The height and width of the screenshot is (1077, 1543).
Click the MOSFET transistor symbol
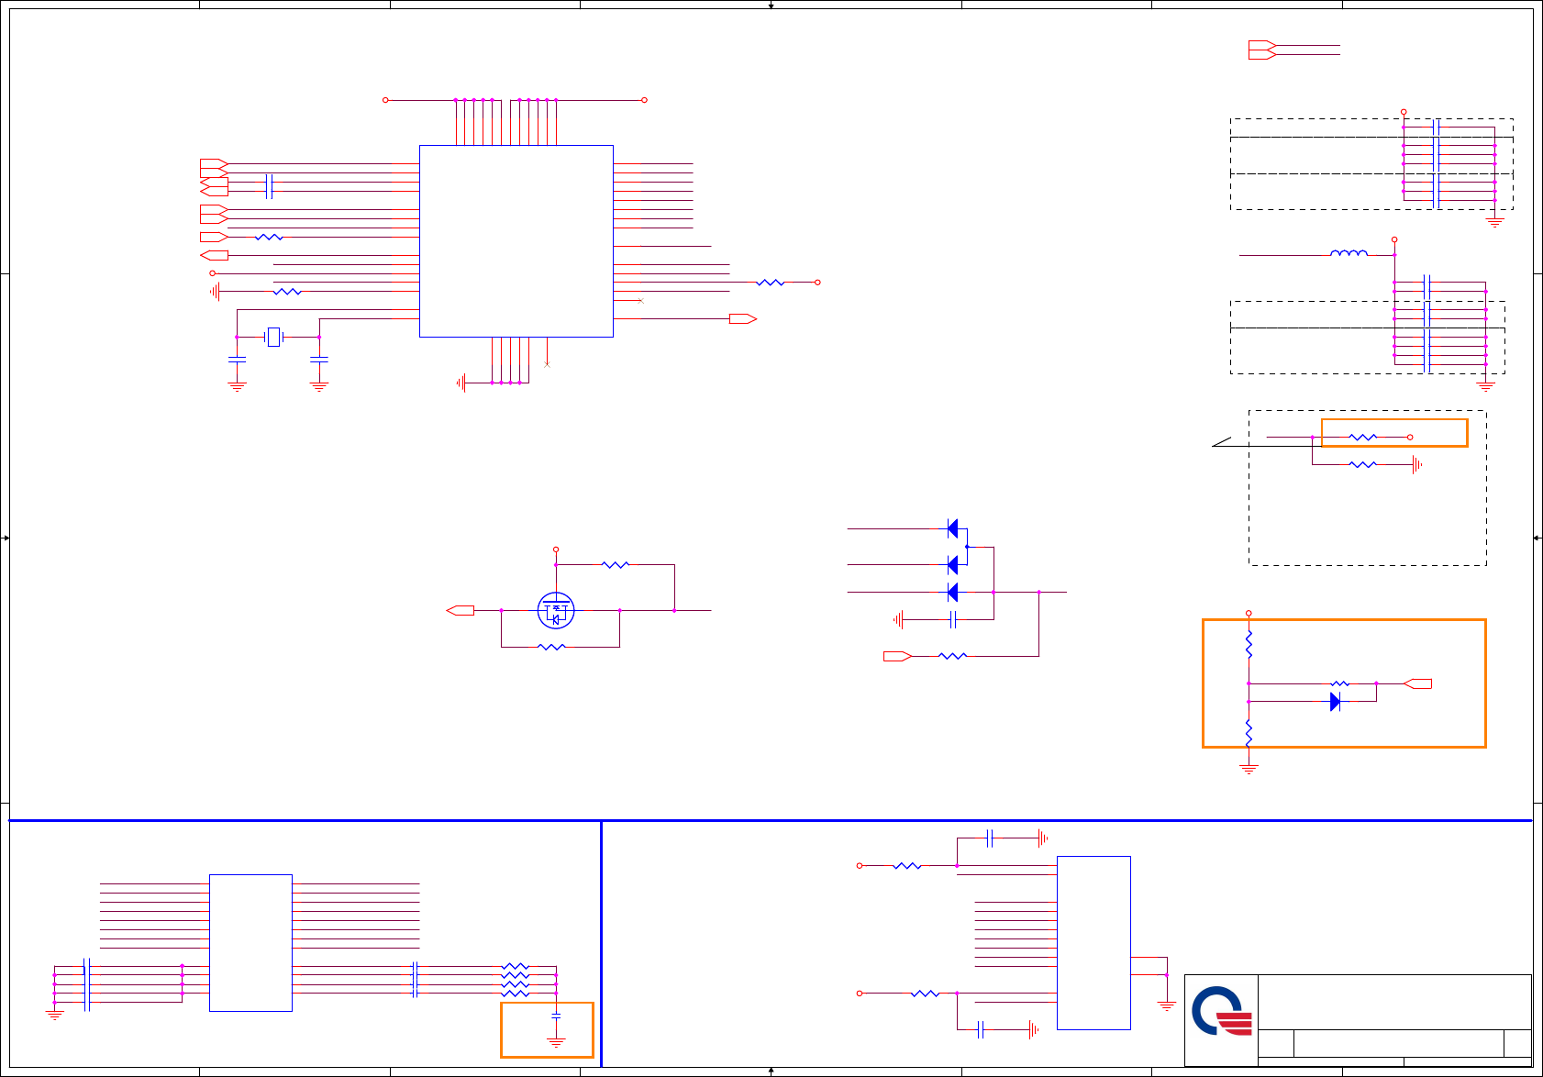(x=556, y=610)
